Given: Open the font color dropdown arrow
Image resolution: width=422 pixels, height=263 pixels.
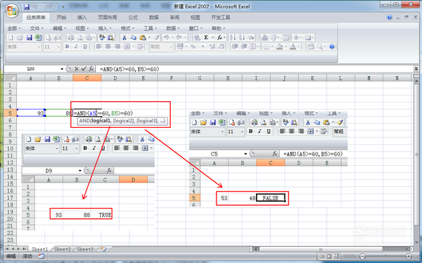Looking at the screenshot, I should (x=299, y=47).
